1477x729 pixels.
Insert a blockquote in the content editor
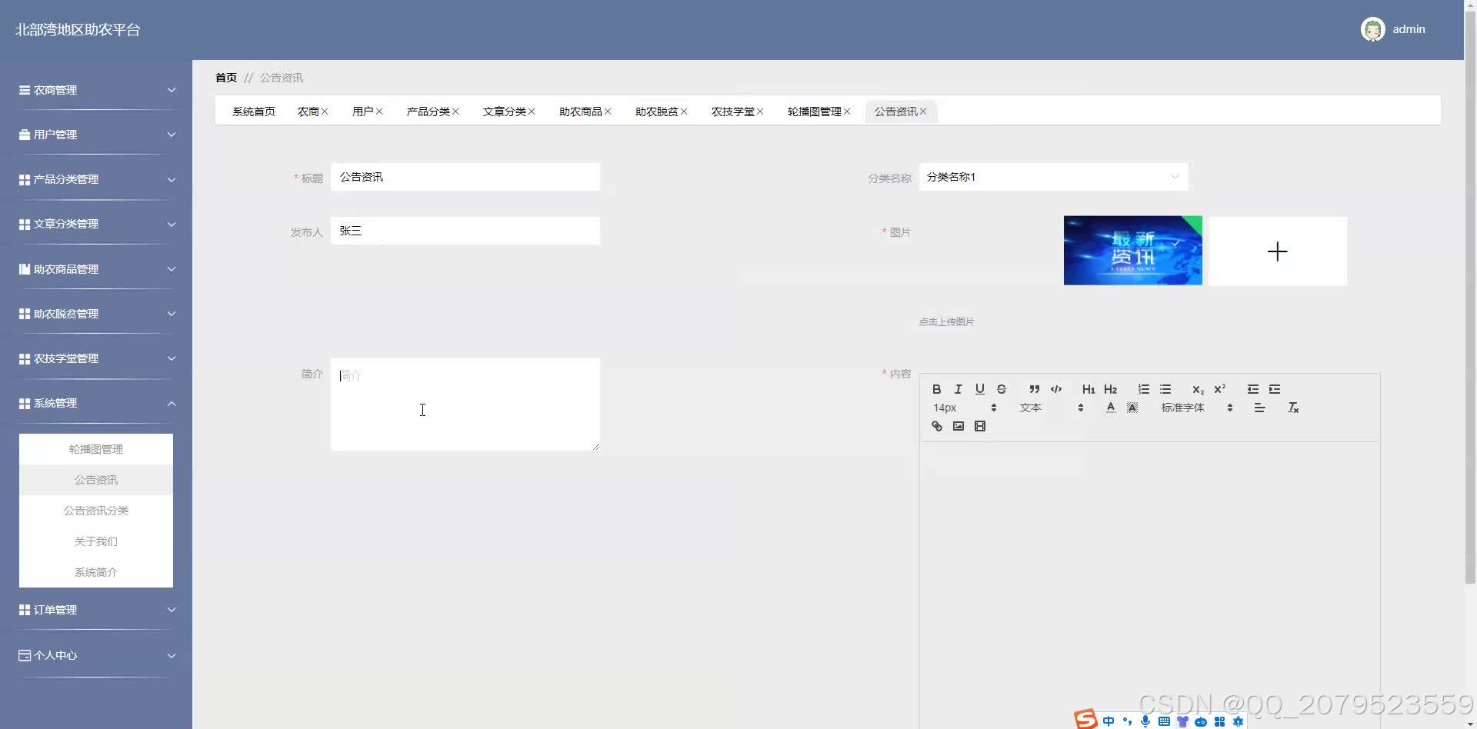click(1034, 389)
